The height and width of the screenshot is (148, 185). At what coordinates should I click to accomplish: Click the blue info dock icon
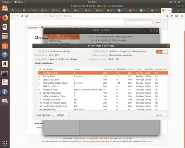point(5,92)
